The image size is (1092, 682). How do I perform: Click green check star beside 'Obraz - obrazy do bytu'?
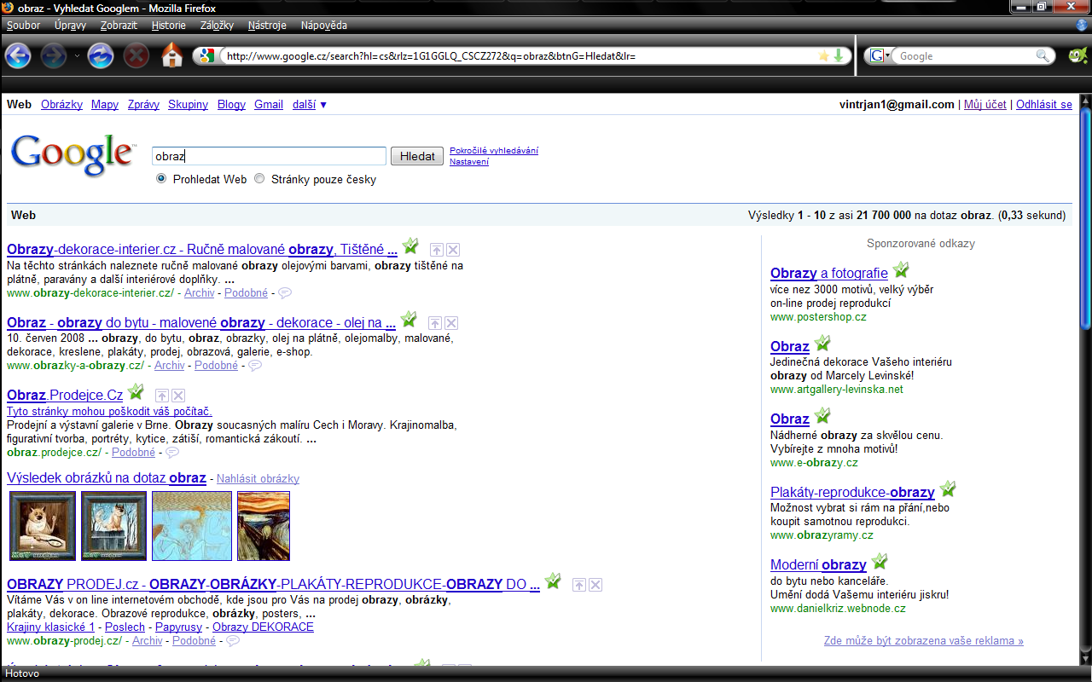pos(409,320)
